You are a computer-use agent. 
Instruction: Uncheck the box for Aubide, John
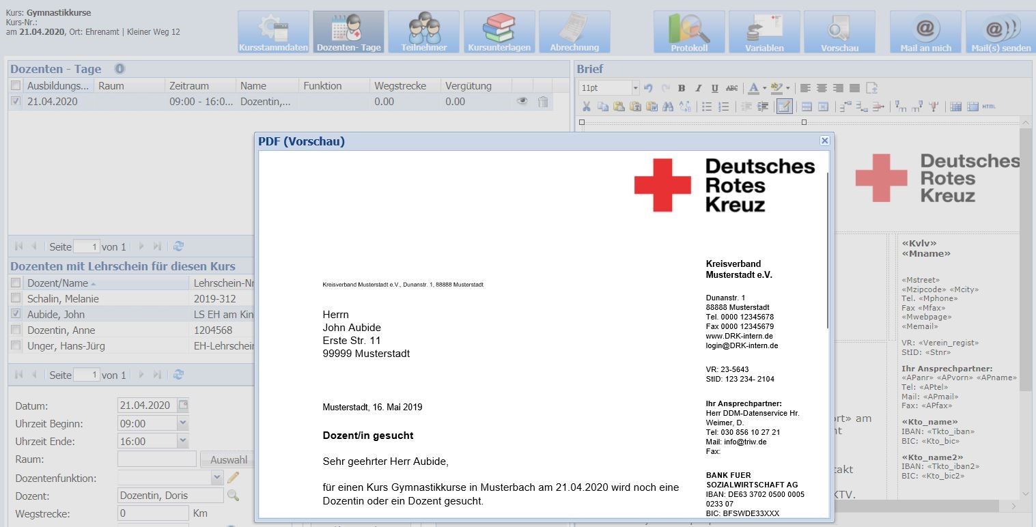16,314
